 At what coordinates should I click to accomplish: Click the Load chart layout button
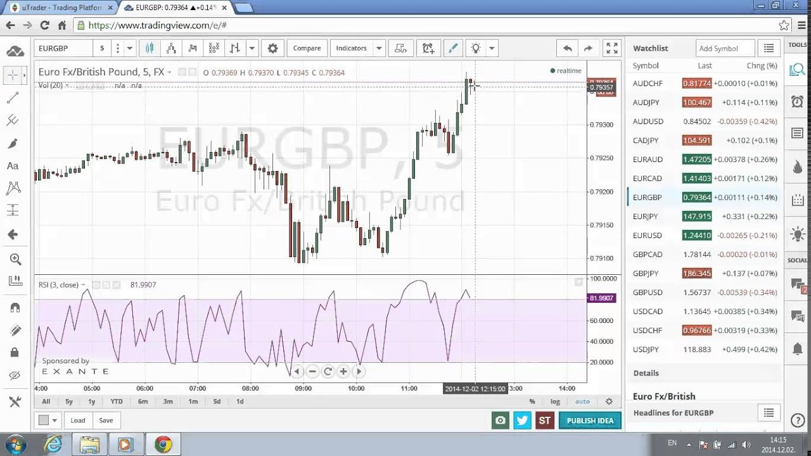78,421
